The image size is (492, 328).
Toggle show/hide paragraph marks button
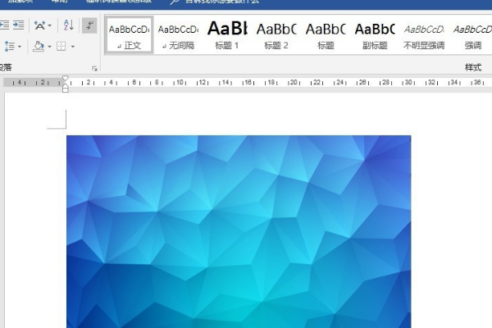[89, 25]
